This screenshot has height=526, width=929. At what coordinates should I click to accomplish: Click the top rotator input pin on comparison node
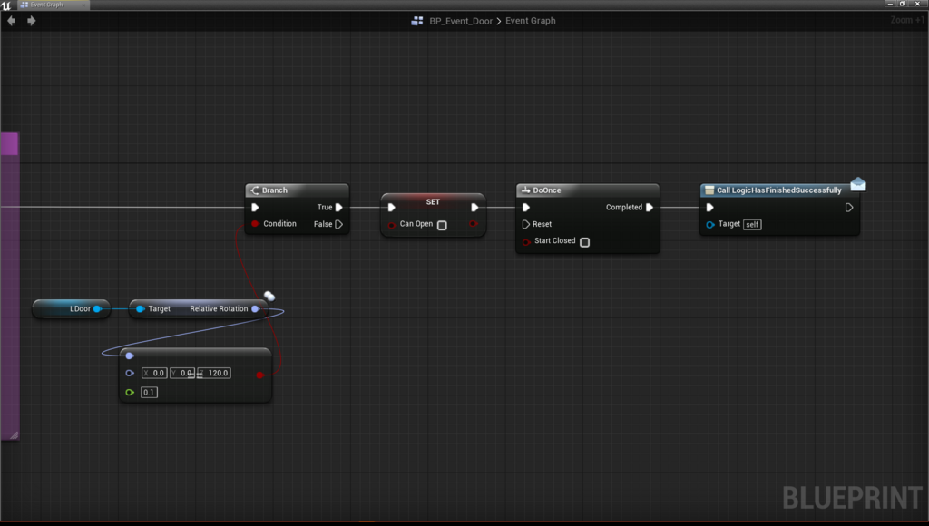130,356
